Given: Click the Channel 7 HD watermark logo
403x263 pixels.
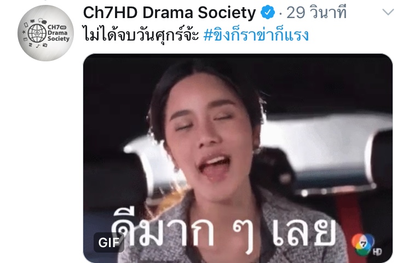Looking at the screenshot, I should (365, 245).
